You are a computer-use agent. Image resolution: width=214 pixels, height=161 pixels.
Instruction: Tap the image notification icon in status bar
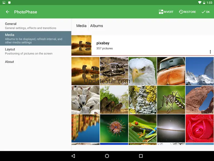(x=4, y=2)
